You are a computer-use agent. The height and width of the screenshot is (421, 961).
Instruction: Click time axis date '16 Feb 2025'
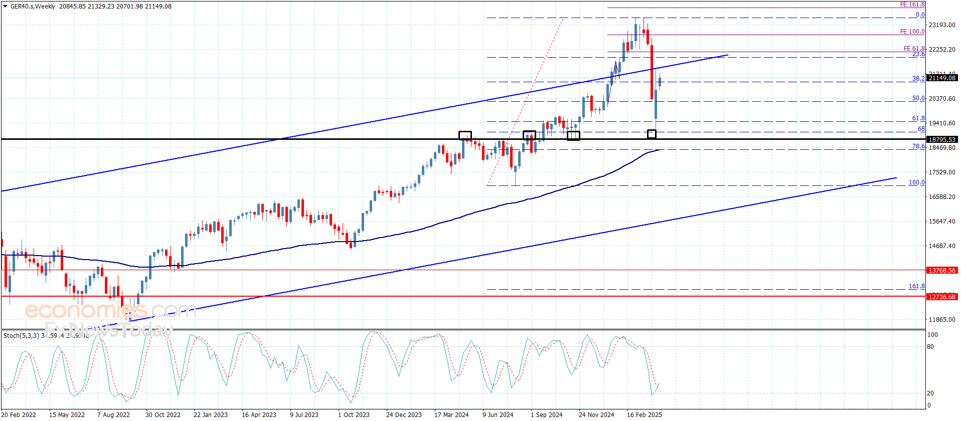(645, 414)
